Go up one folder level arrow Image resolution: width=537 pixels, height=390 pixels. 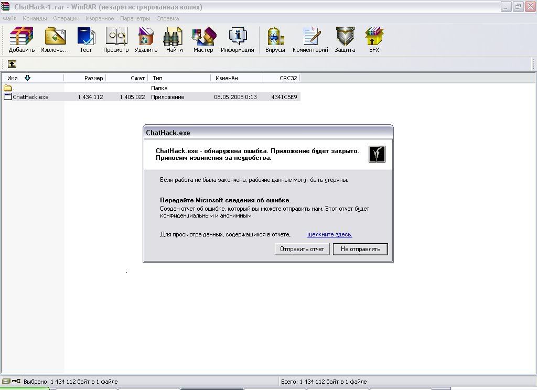tap(12, 64)
